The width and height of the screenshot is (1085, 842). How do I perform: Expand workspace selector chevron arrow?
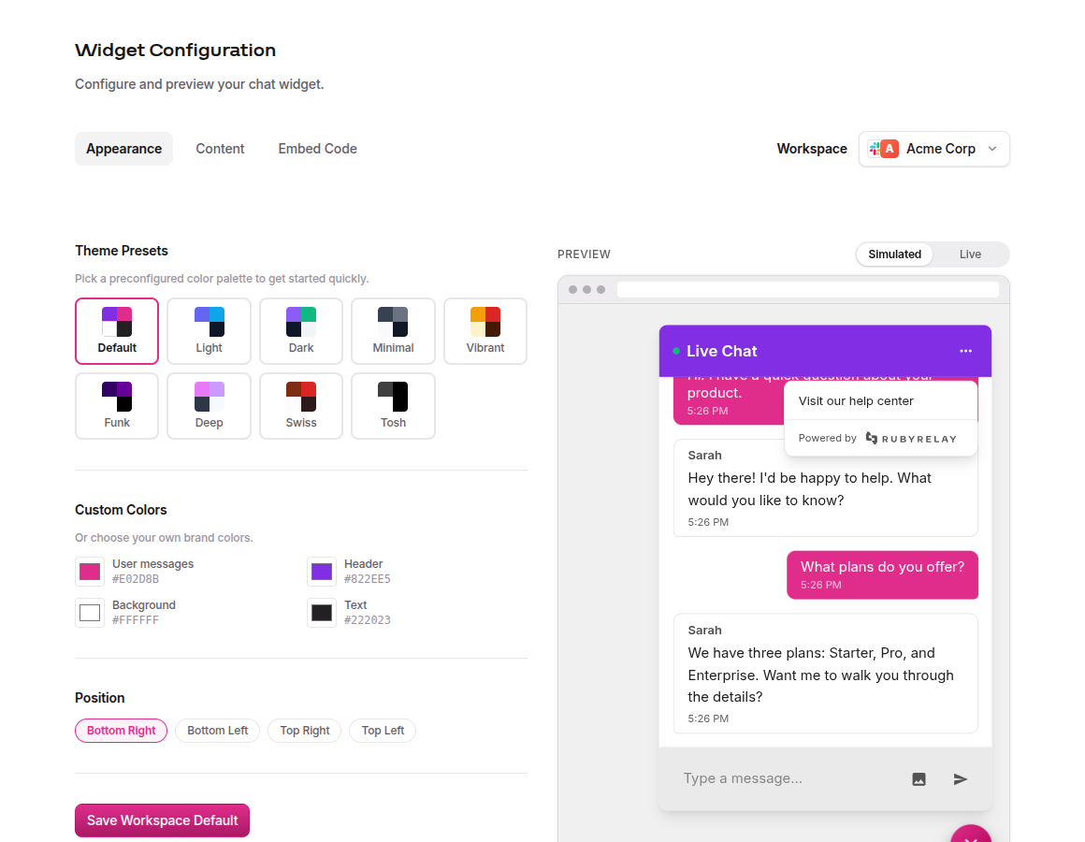pos(992,149)
